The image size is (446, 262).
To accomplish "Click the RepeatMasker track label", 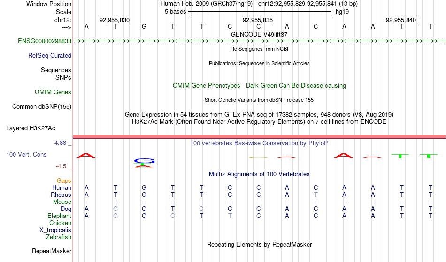I will [x=52, y=251].
